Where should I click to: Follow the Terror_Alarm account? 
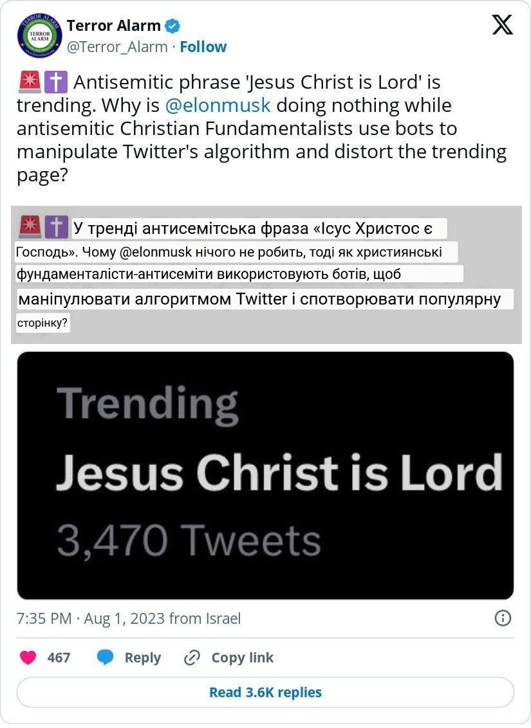click(203, 46)
